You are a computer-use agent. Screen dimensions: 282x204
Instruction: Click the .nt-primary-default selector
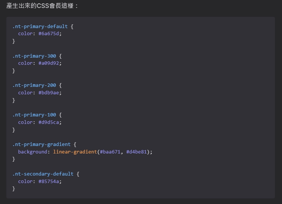[40, 27]
